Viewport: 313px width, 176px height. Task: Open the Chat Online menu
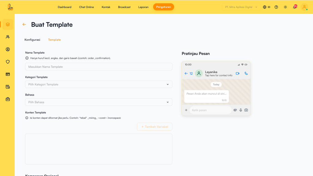coord(87,7)
